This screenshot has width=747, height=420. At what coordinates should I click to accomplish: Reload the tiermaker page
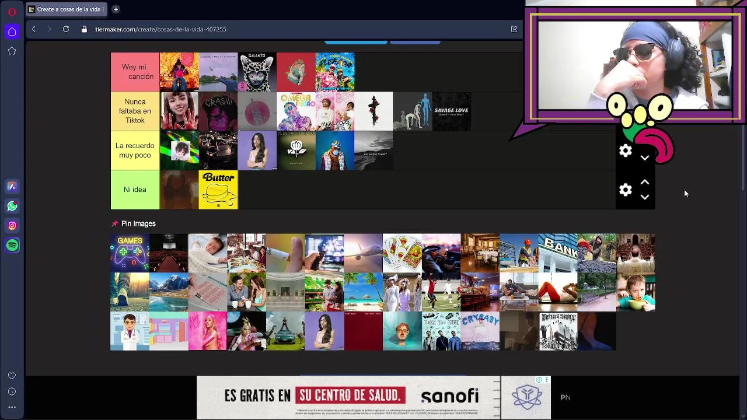(66, 29)
